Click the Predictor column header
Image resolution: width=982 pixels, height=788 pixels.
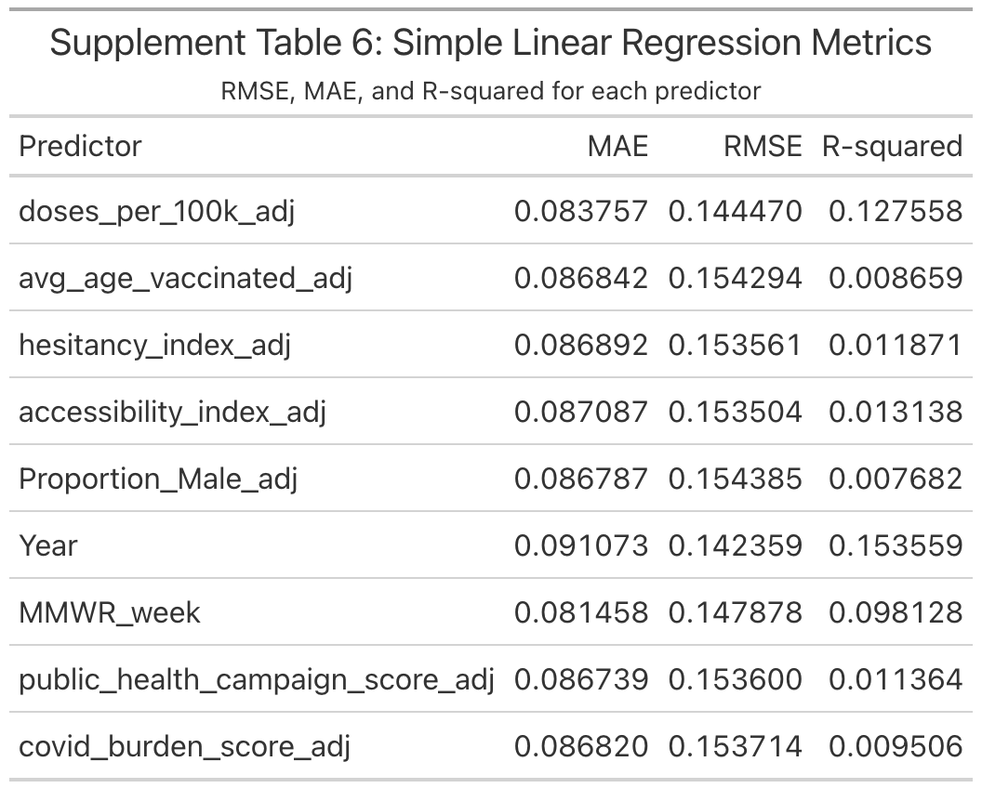coord(80,146)
